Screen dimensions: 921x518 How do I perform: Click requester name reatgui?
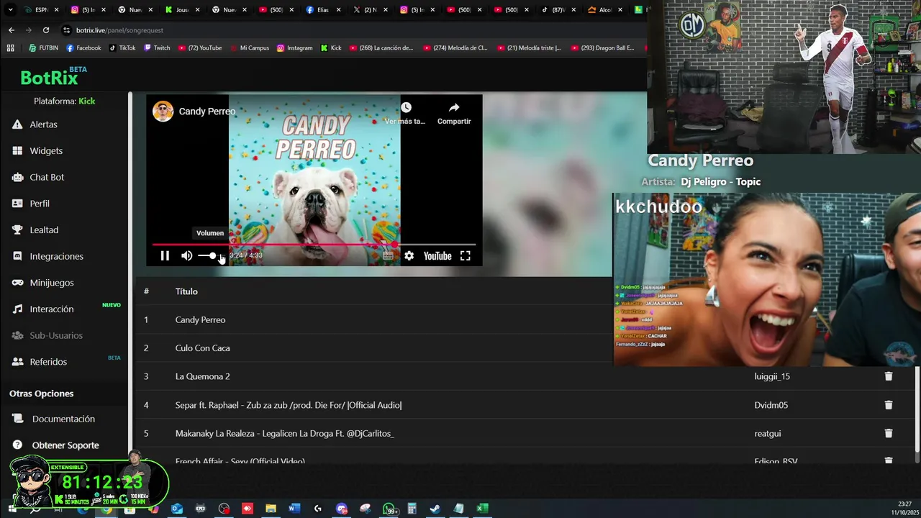tap(767, 433)
